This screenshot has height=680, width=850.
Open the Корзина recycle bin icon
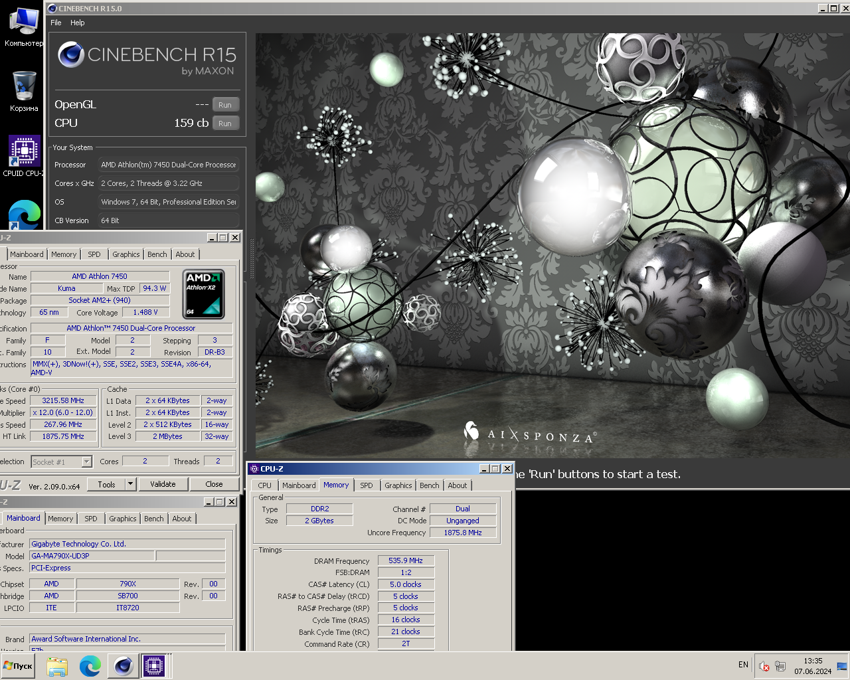point(24,91)
